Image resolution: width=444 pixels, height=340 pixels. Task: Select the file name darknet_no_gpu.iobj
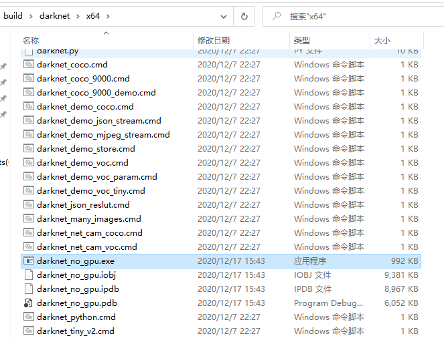pos(76,275)
